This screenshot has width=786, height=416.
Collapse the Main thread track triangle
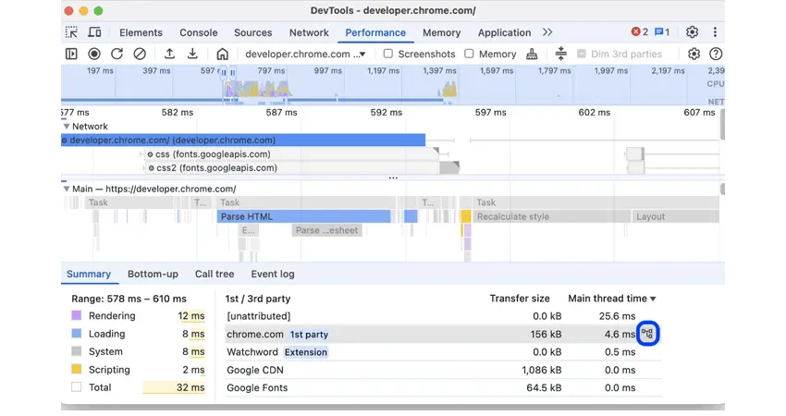point(67,189)
